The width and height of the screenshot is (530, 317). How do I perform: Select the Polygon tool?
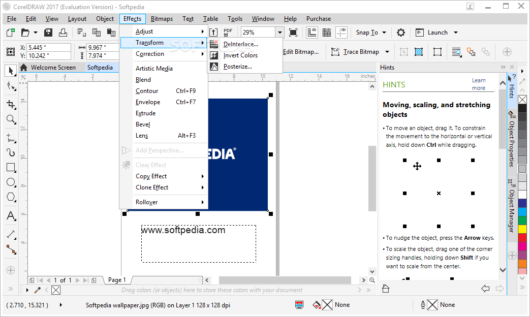click(11, 197)
